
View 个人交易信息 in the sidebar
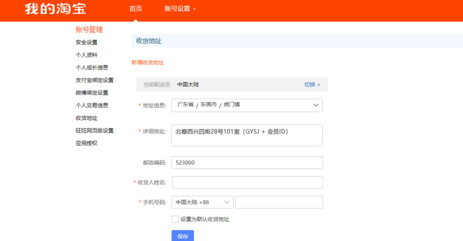(x=92, y=105)
